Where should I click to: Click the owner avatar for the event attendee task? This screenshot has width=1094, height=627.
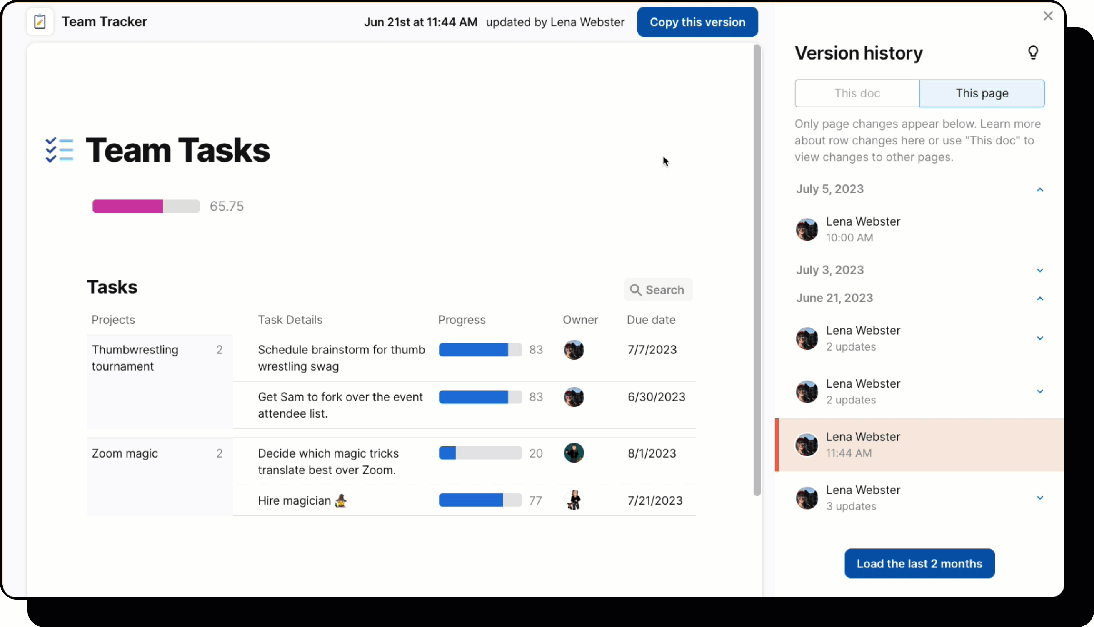[574, 397]
